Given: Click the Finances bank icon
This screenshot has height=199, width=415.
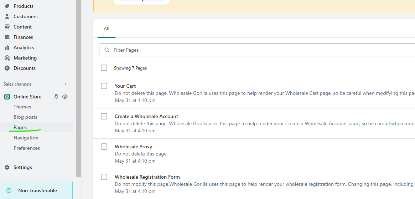Looking at the screenshot, I should coord(7,37).
